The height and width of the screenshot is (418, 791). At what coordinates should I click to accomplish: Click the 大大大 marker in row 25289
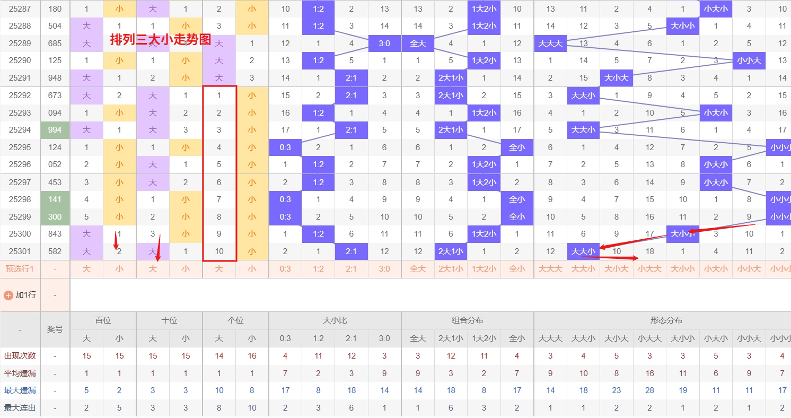(x=550, y=43)
